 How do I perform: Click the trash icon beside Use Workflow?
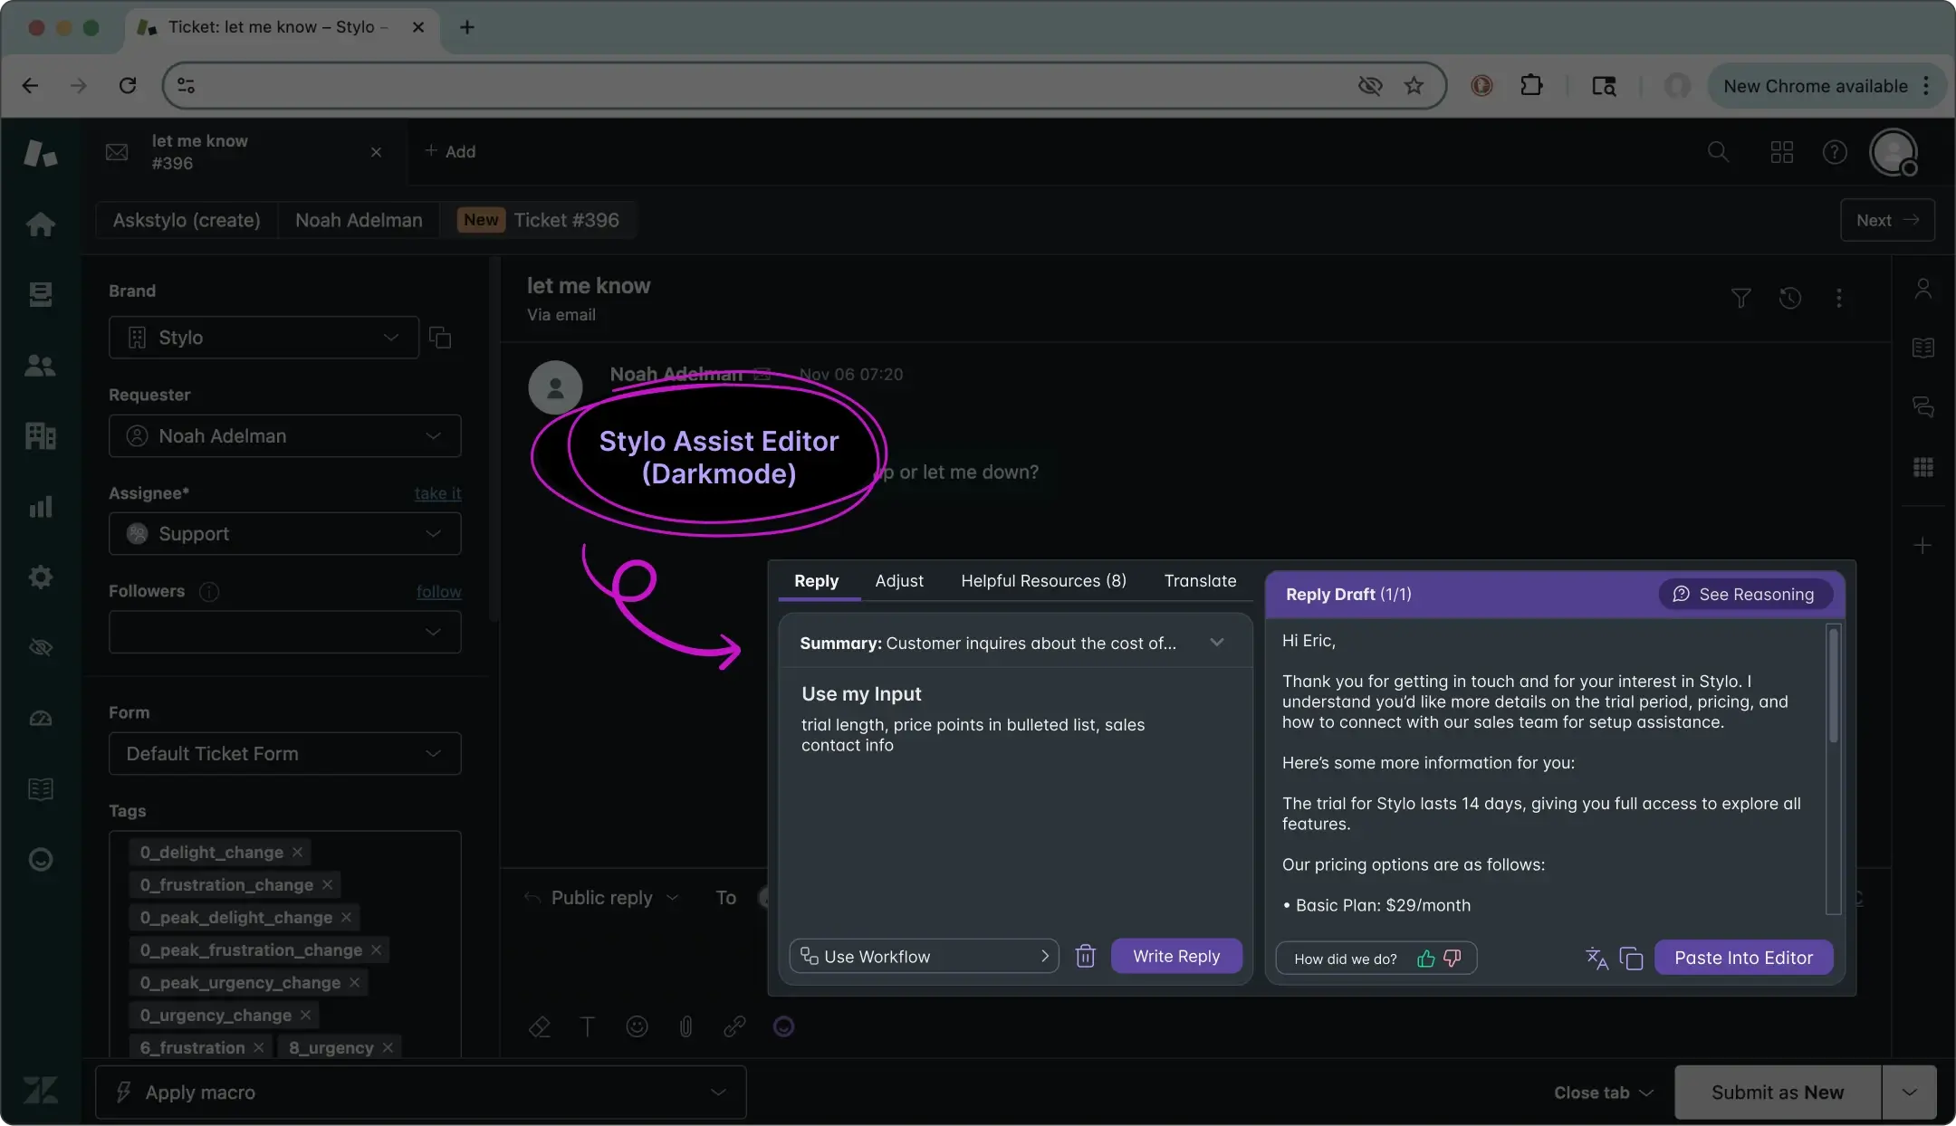point(1085,956)
